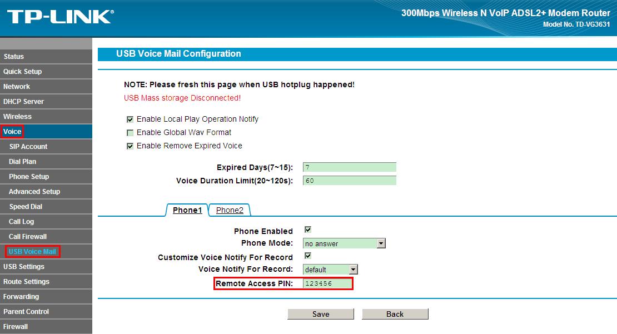Toggle Enable Remove Expired Voice
This screenshot has height=334, width=617.
[x=130, y=146]
